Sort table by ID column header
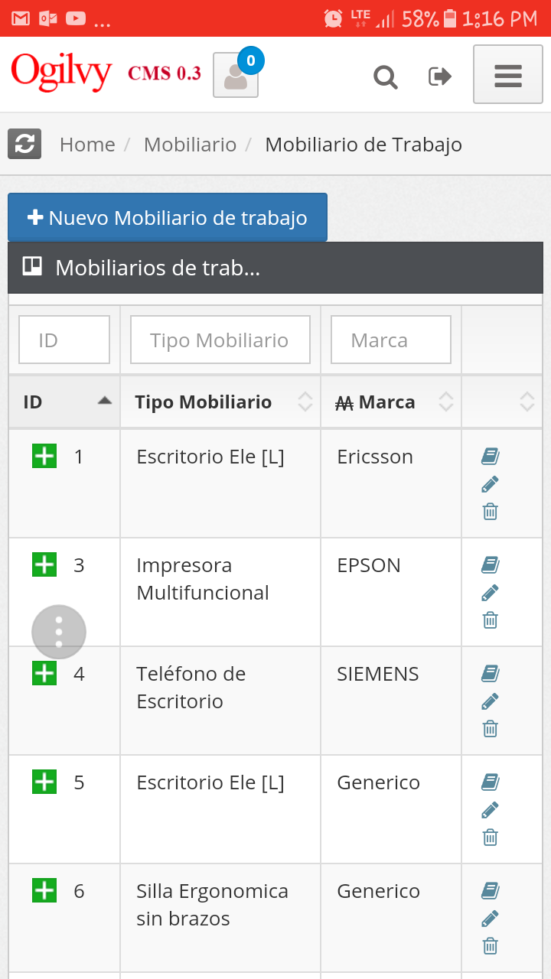This screenshot has width=551, height=979. coord(64,402)
